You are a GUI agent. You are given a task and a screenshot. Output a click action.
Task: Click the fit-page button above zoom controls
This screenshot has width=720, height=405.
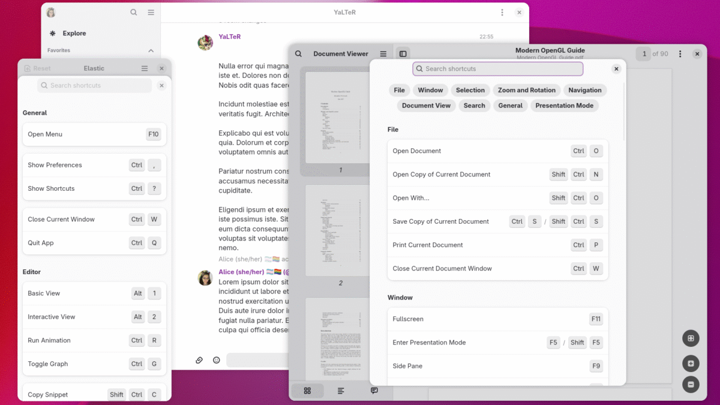point(691,338)
